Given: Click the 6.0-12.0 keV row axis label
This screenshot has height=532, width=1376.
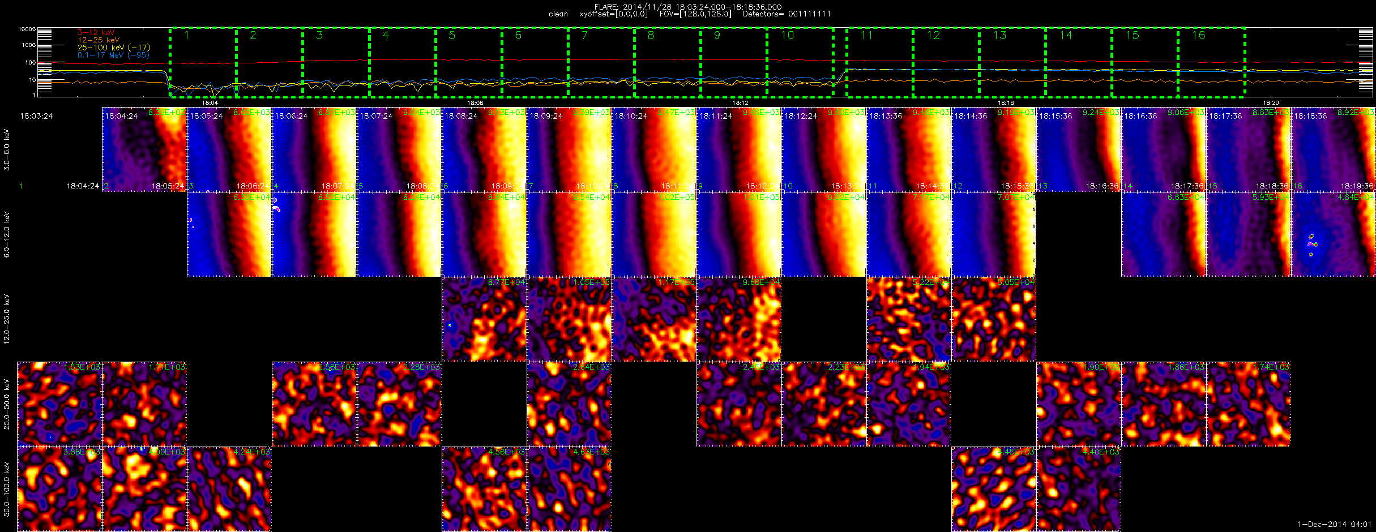Looking at the screenshot, I should pos(7,234).
